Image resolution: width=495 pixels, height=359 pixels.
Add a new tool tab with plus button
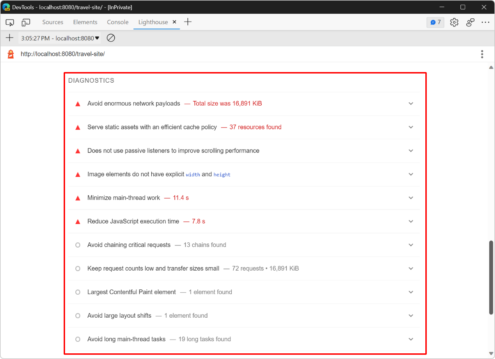coord(188,22)
